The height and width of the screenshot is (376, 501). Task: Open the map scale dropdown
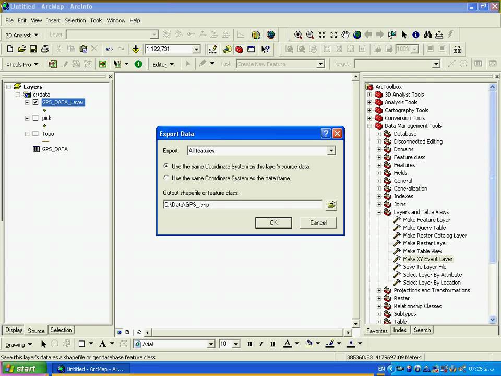[x=196, y=49]
